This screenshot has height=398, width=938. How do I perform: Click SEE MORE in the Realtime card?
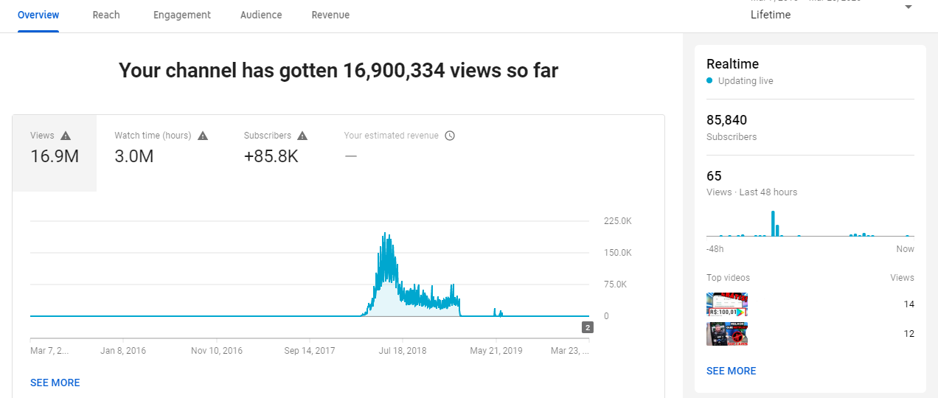tap(732, 371)
